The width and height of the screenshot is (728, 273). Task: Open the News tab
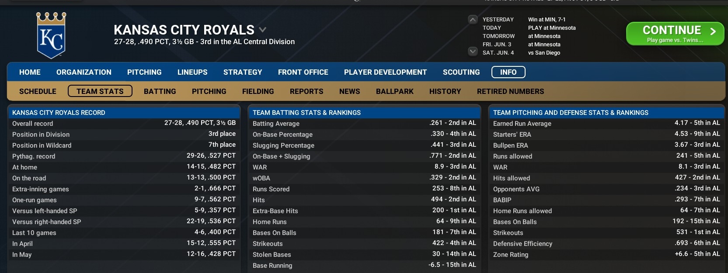[350, 91]
